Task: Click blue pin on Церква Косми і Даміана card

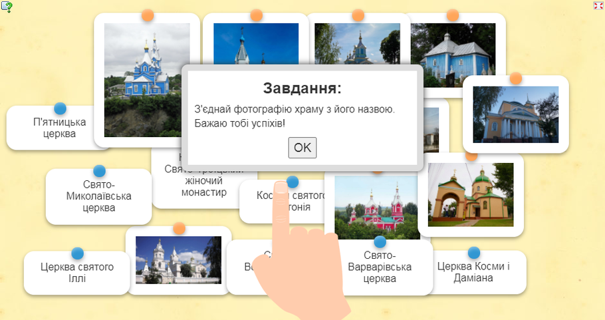Action: [x=474, y=253]
